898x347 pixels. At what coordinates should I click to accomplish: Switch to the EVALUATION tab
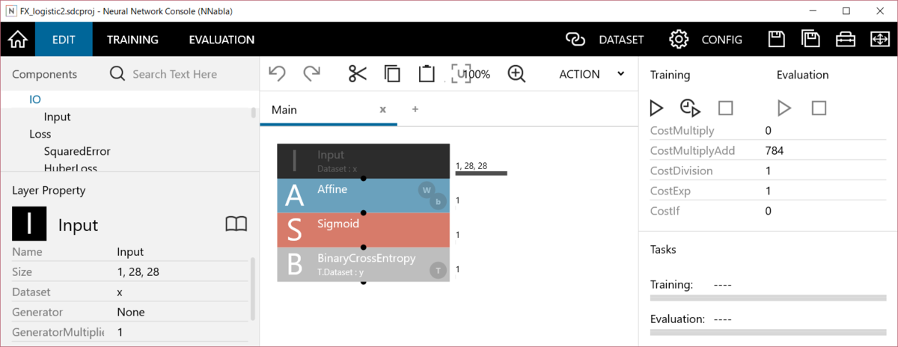tap(222, 39)
